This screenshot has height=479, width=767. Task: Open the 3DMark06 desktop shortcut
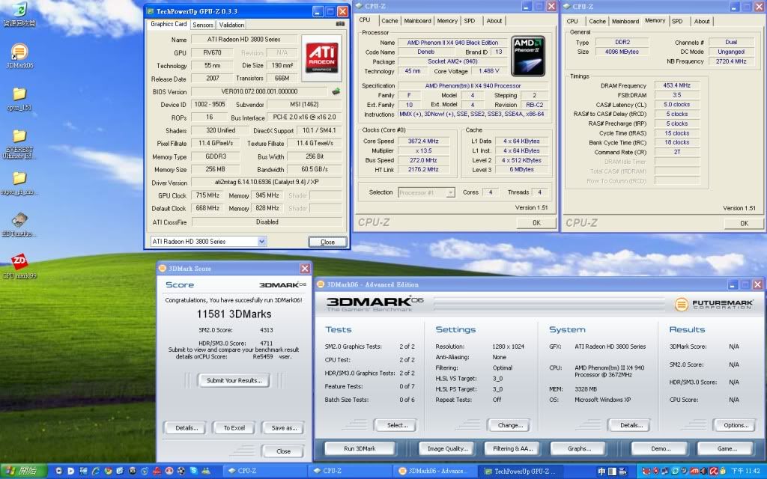pos(19,56)
